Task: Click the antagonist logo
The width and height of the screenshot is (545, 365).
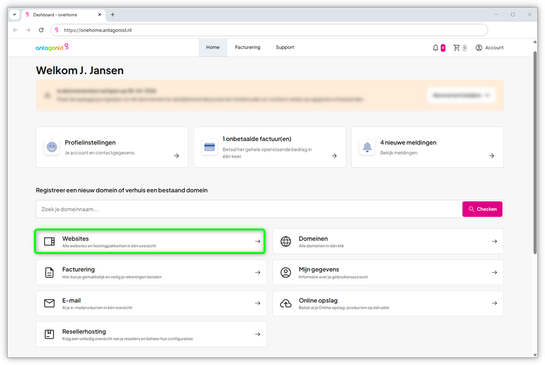Action: pyautogui.click(x=52, y=47)
